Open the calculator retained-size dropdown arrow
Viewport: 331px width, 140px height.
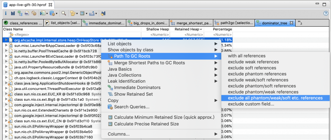tap(86, 14)
